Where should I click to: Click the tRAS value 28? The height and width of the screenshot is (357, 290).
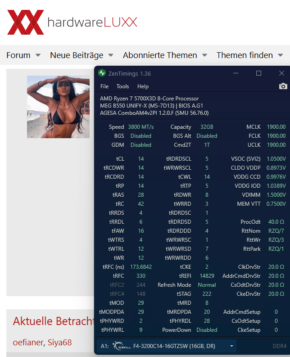tap(141, 194)
